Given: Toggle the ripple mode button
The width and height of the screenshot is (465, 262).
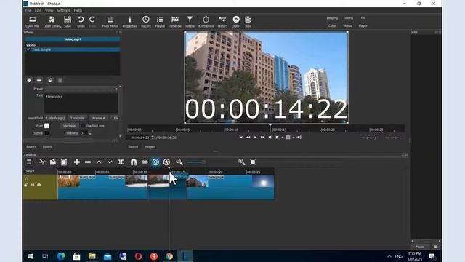Looking at the screenshot, I should pyautogui.click(x=155, y=162).
